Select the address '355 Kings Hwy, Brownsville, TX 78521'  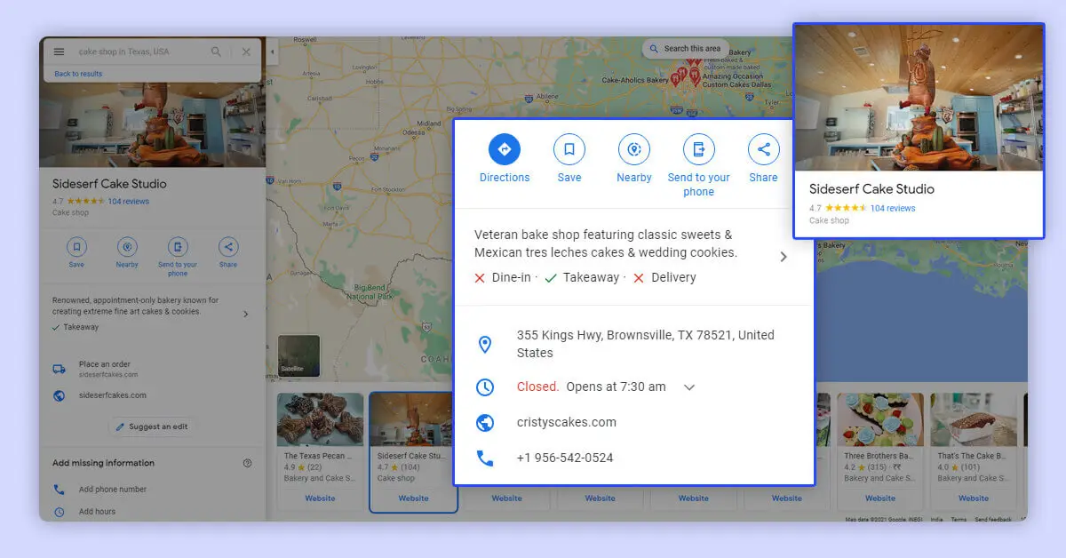click(x=646, y=344)
